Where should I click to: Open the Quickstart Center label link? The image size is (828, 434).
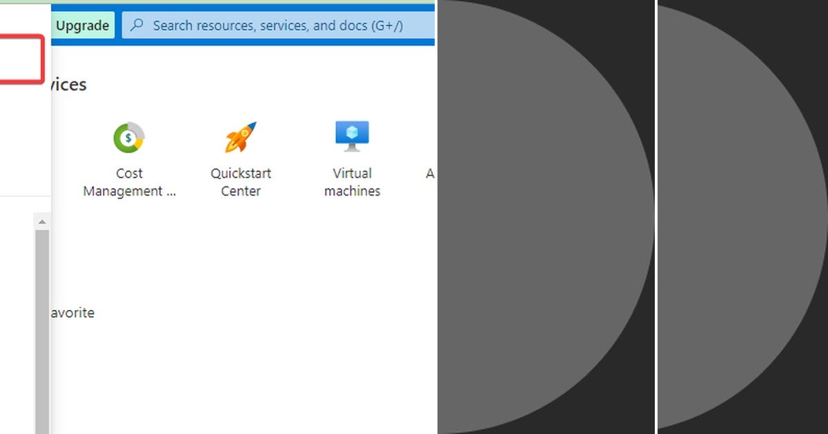[240, 182]
